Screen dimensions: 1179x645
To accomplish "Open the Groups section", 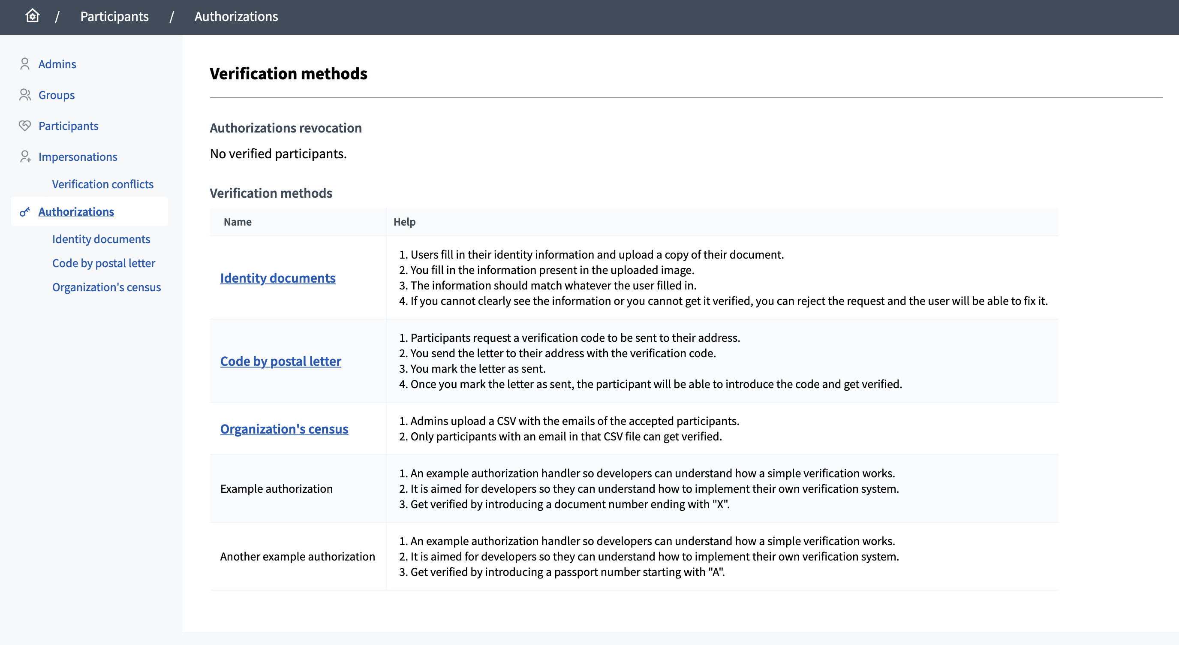I will (x=56, y=95).
